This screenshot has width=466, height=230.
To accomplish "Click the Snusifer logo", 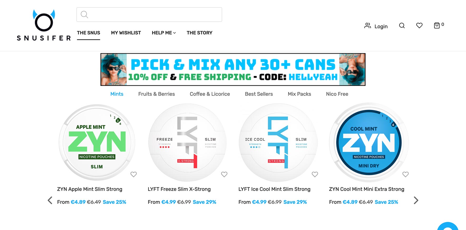I will (x=44, y=26).
